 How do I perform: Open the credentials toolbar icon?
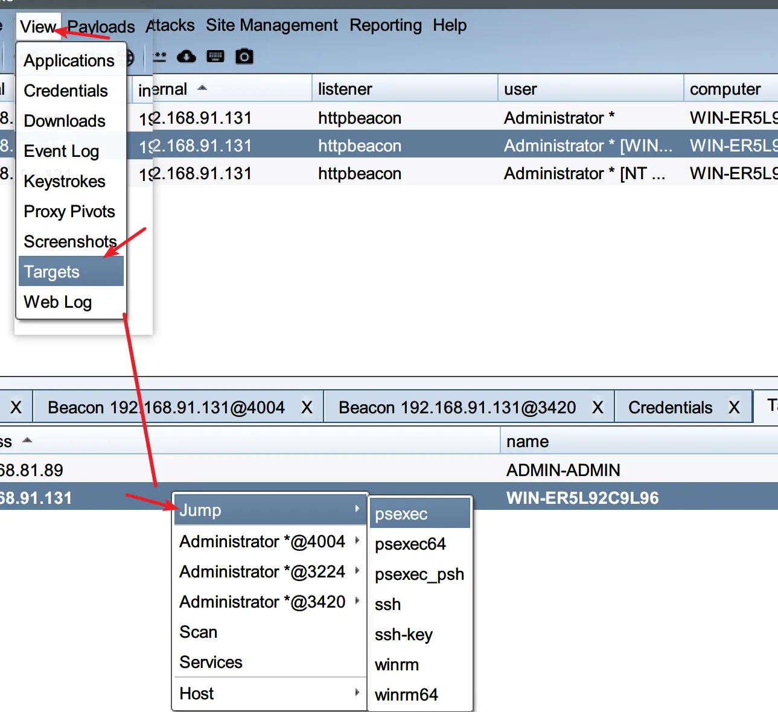159,57
